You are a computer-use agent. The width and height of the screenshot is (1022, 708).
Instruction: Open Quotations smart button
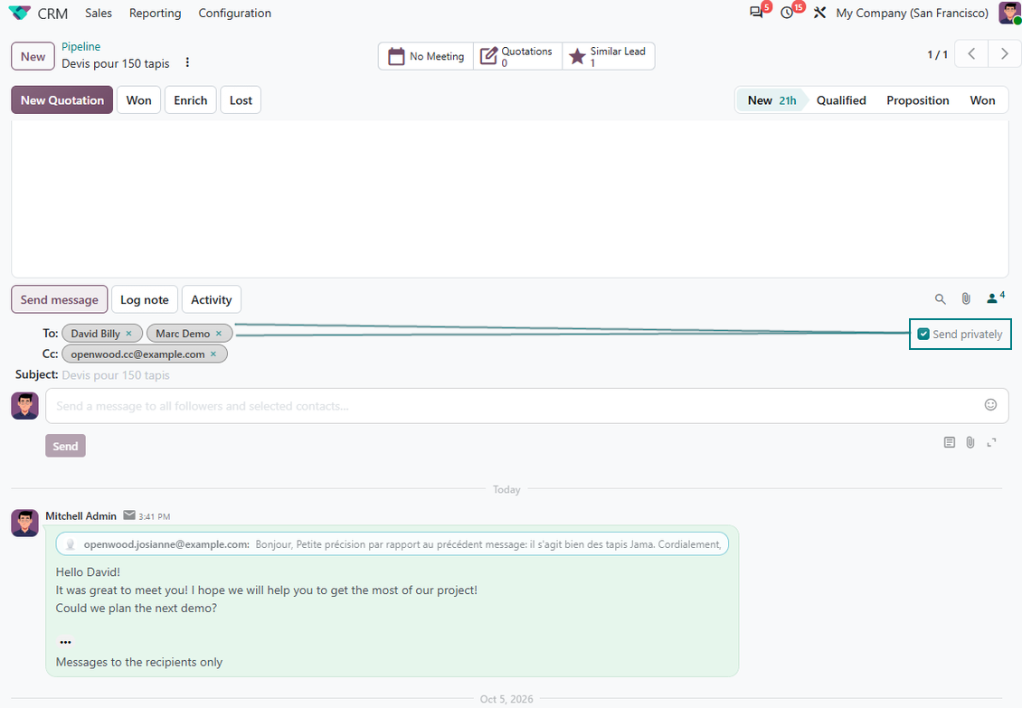(x=517, y=56)
